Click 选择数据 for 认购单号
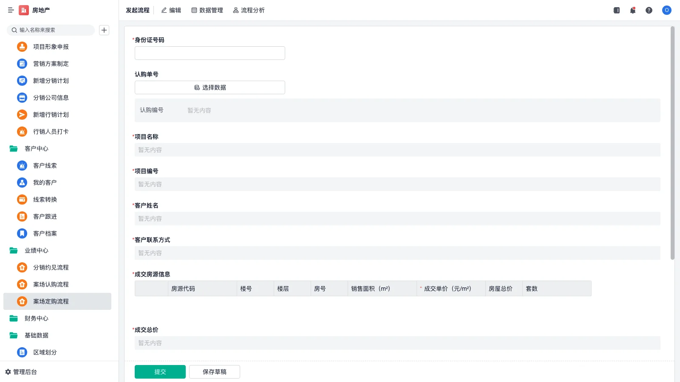 [x=210, y=87]
